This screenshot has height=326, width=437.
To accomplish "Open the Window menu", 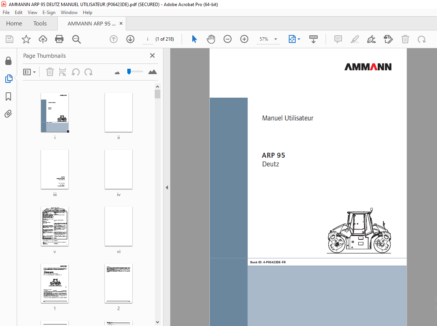I will click(x=69, y=13).
